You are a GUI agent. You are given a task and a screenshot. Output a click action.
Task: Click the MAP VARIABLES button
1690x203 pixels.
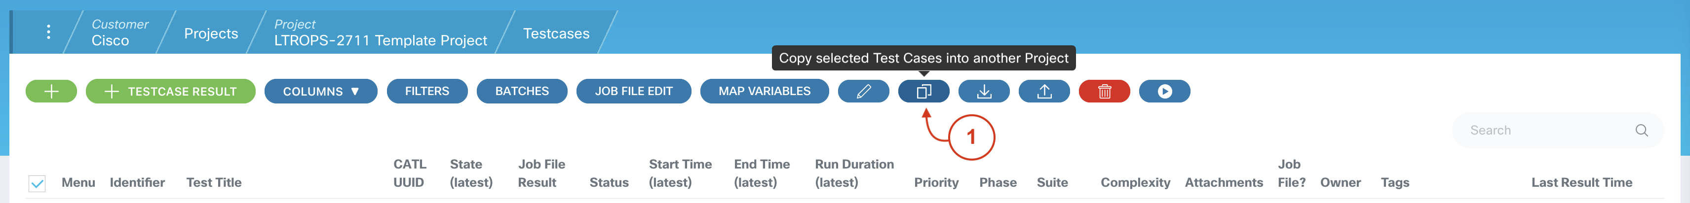click(x=764, y=92)
